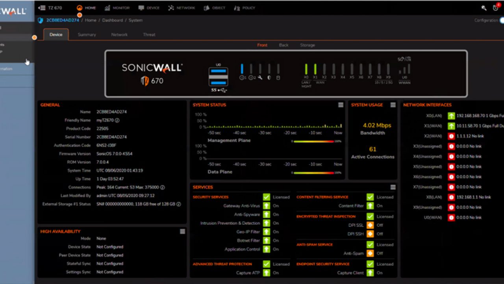Select the Device tab
The image size is (504, 284).
tap(56, 35)
